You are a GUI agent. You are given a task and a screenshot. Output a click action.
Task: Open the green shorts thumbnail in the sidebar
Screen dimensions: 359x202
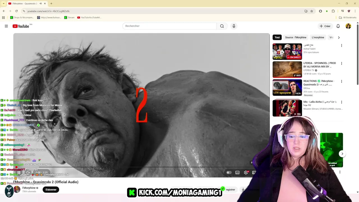pyautogui.click(x=331, y=150)
